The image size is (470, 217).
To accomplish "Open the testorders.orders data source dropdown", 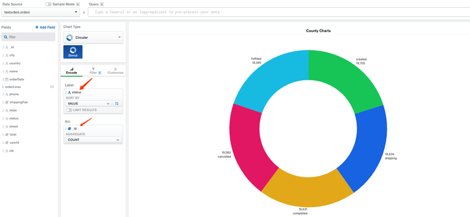I will click(41, 12).
